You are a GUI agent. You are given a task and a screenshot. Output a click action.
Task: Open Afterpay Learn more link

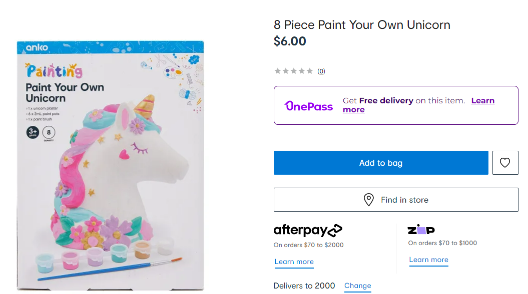294,262
